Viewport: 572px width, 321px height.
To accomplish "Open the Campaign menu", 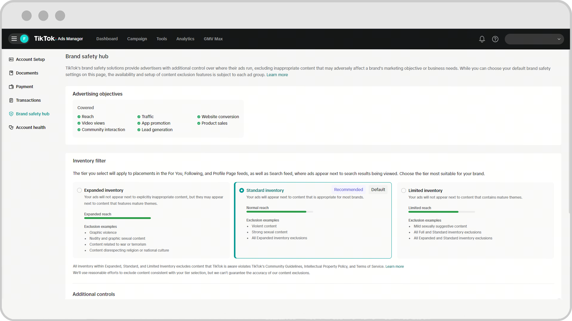I will 137,39.
